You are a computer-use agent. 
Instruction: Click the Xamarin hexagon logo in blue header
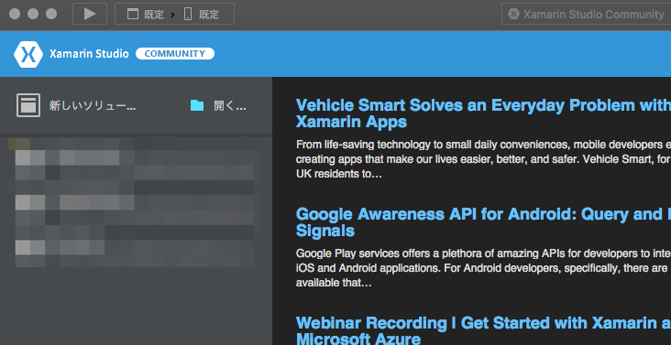[x=28, y=54]
